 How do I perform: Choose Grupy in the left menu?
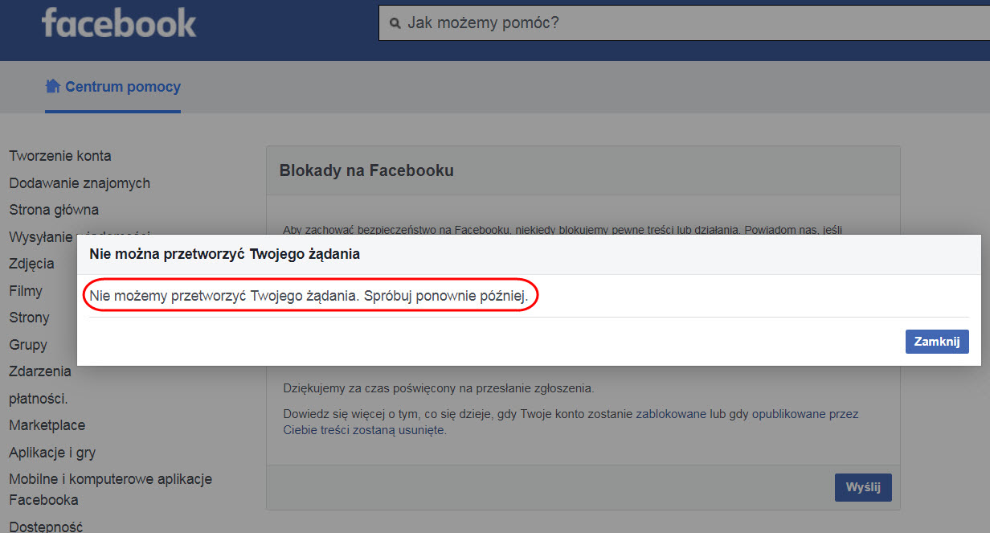(28, 345)
